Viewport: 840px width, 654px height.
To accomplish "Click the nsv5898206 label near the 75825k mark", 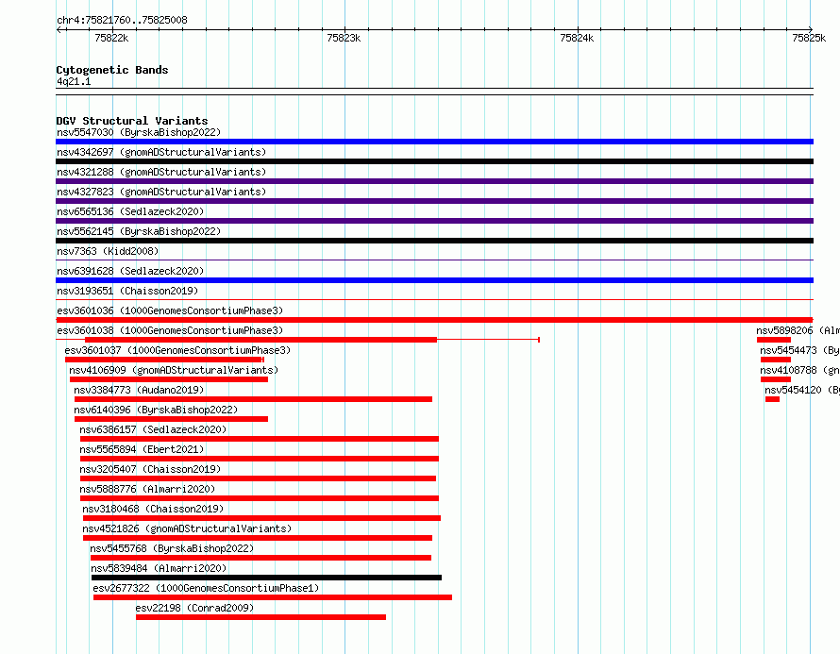I will click(x=798, y=330).
